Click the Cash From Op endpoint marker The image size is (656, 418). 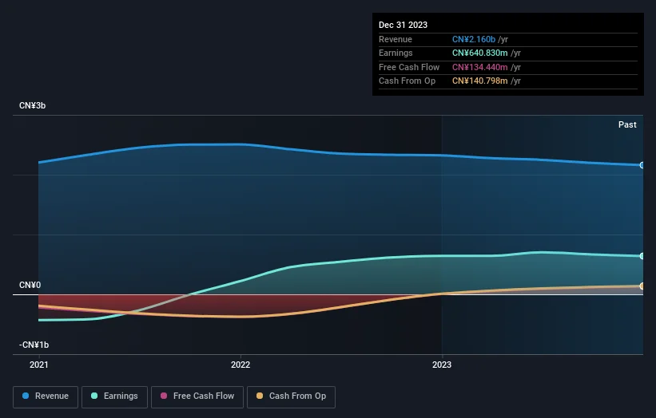(x=642, y=286)
